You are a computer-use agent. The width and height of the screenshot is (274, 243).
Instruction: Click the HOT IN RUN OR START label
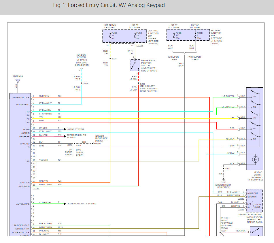[110, 26]
